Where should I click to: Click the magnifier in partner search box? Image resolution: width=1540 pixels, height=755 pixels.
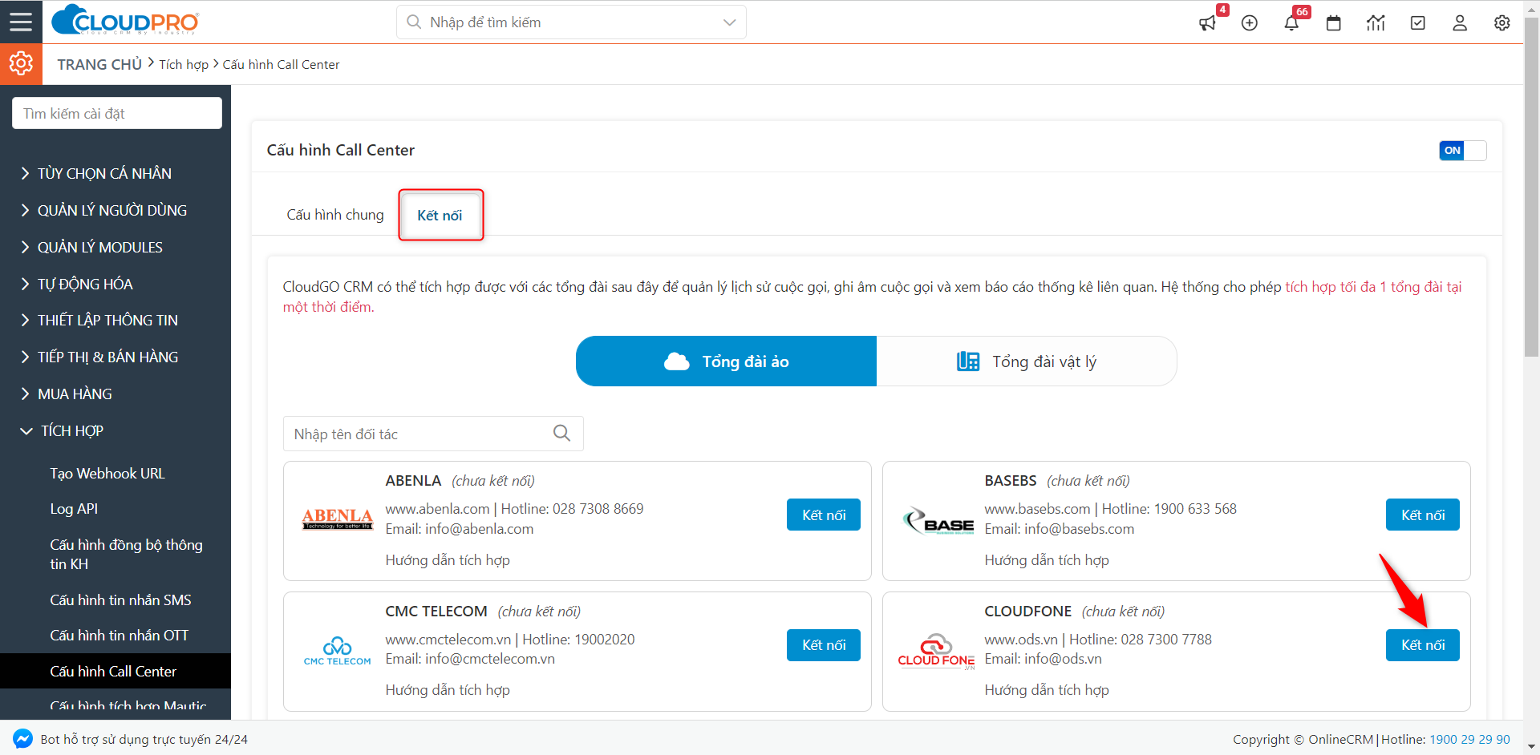[562, 434]
